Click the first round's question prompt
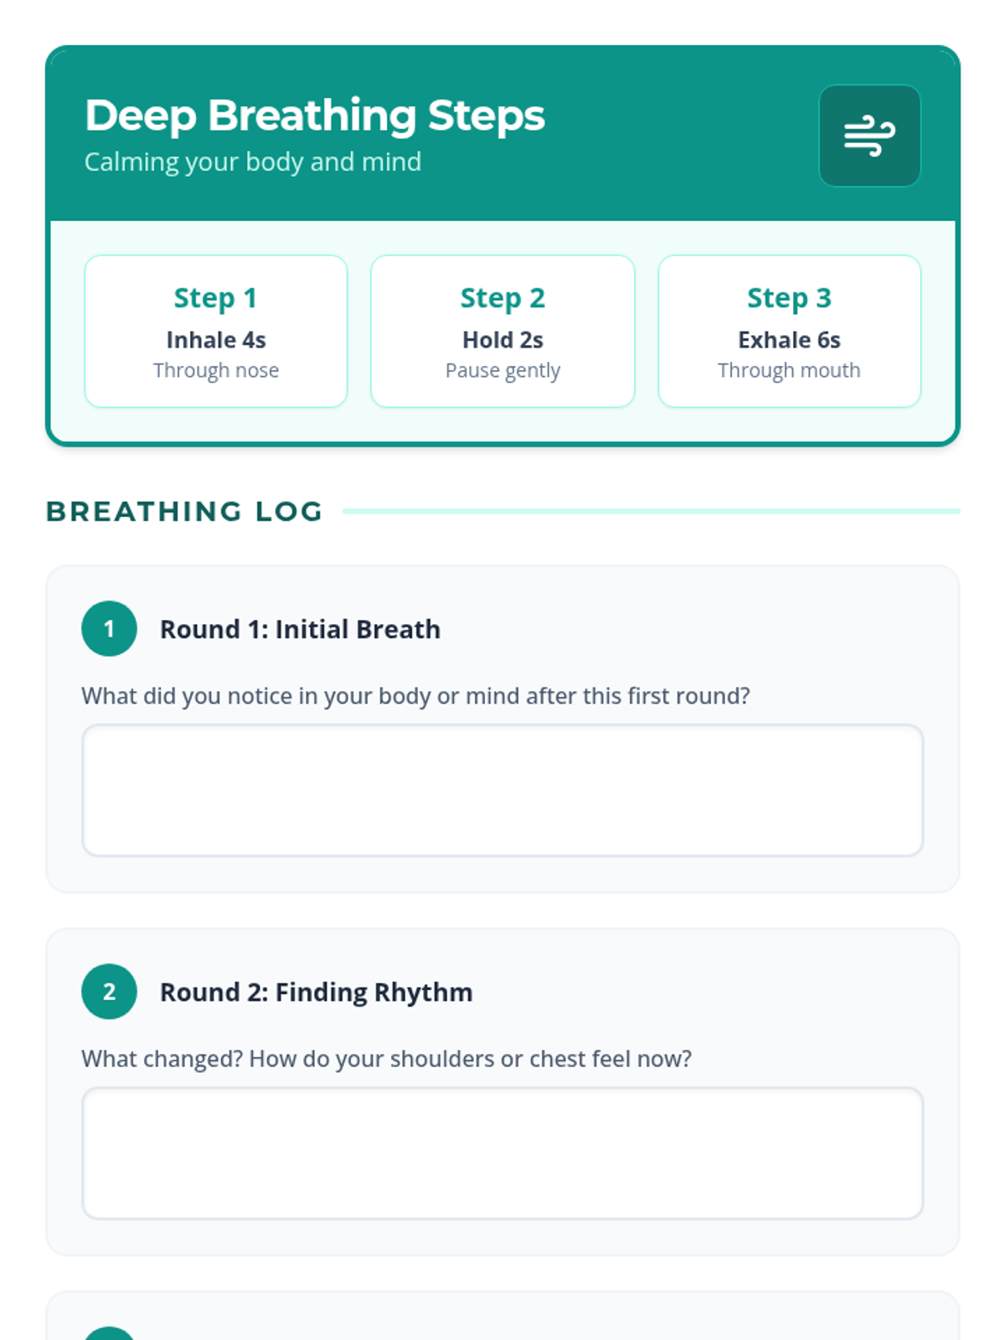This screenshot has height=1340, width=1005. point(415,696)
